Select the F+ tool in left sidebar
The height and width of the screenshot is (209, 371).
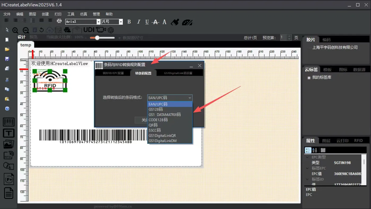coord(8,179)
